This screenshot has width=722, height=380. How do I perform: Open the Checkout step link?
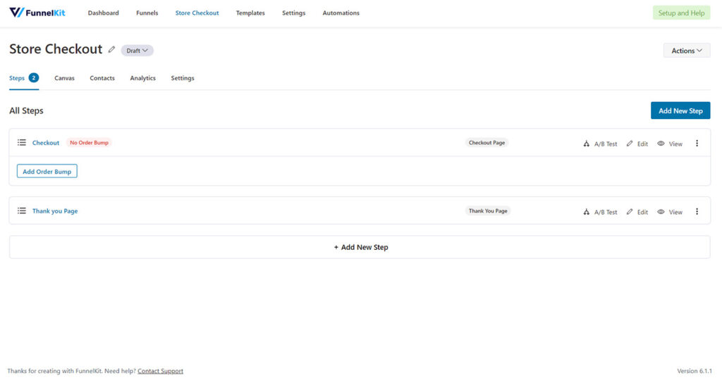(46, 143)
